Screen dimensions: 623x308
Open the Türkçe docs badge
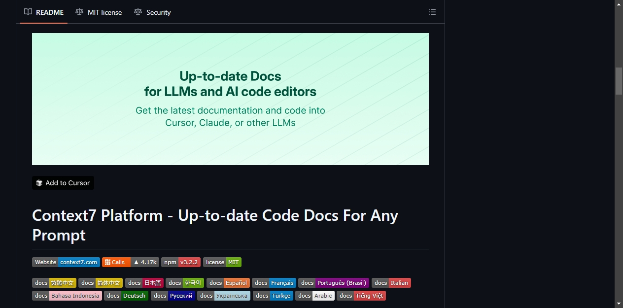click(x=273, y=296)
